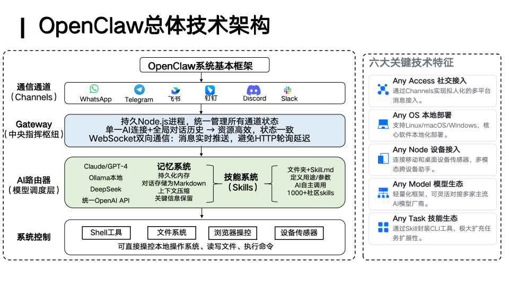The width and height of the screenshot is (509, 286).
Task: Select the Telegram paper plane icon
Action: pos(139,90)
